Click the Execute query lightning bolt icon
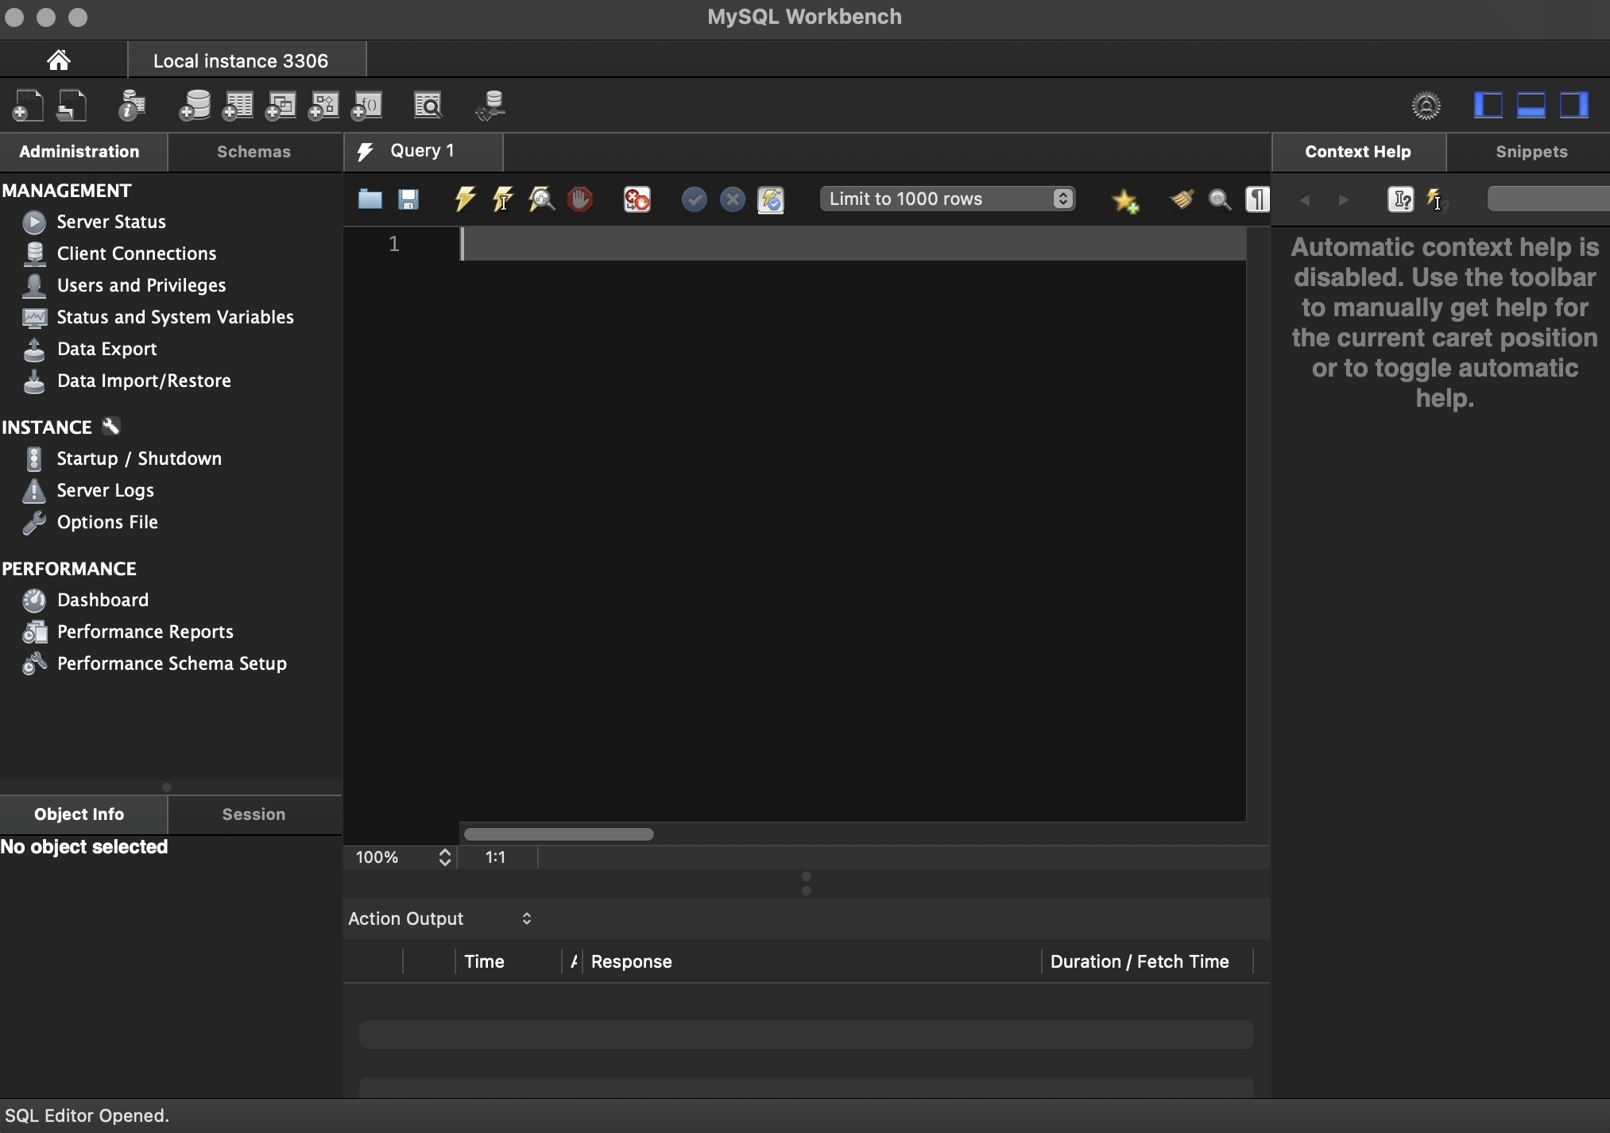Viewport: 1610px width, 1133px height. (465, 199)
